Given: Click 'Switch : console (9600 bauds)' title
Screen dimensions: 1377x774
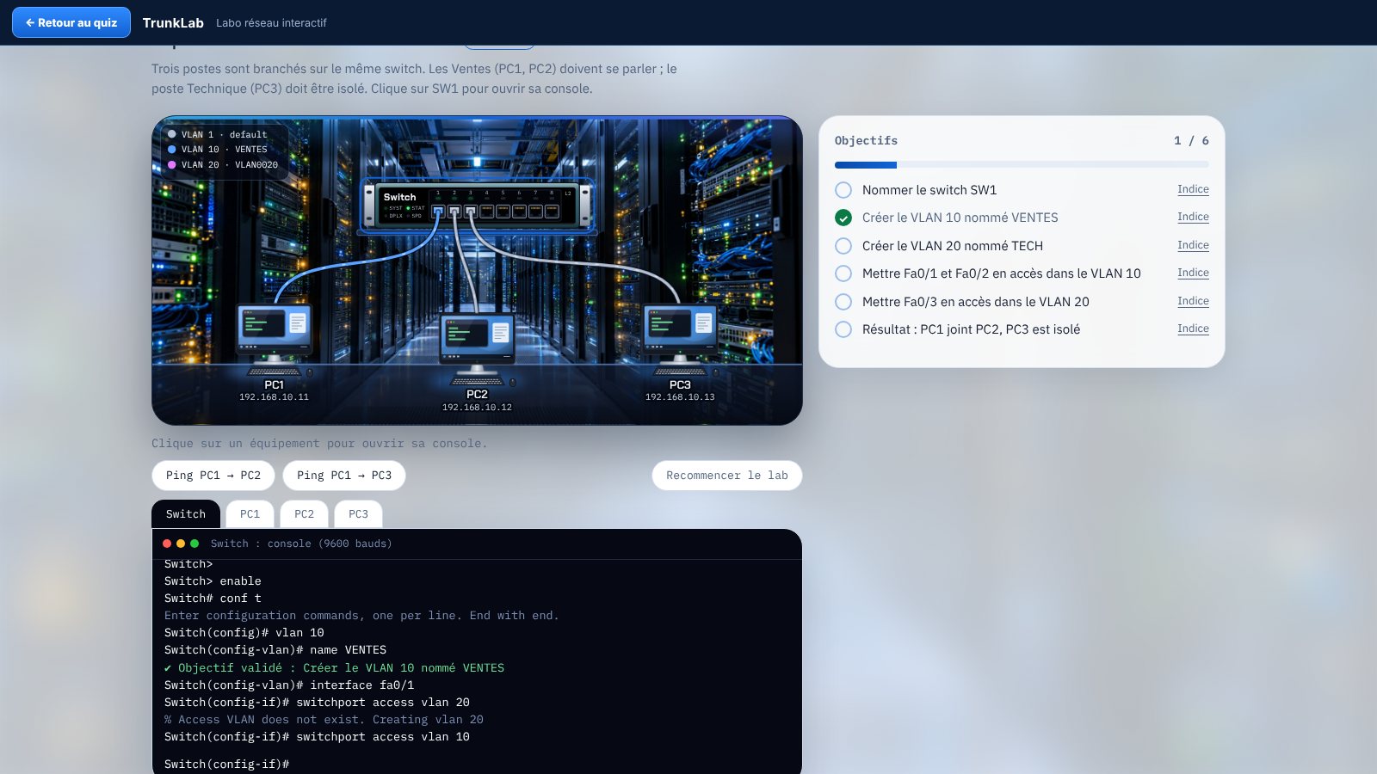Looking at the screenshot, I should tap(301, 544).
